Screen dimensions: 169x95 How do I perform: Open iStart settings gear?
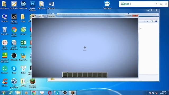pyautogui.click(x=161, y=4)
